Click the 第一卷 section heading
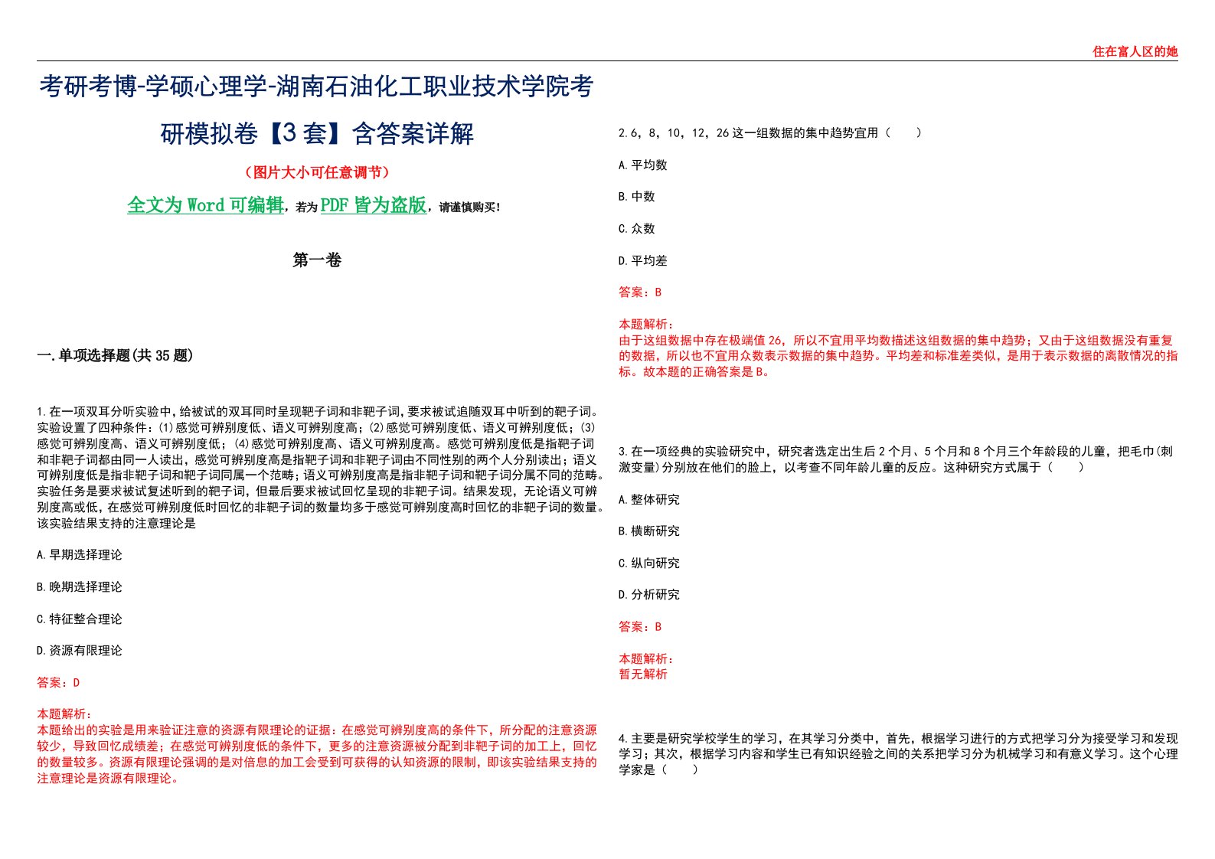 tap(317, 260)
